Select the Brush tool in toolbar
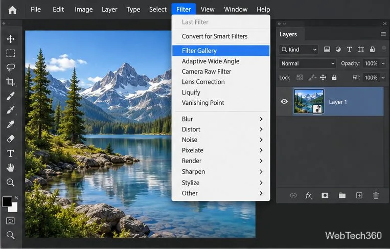The height and width of the screenshot is (249, 390). (10, 110)
